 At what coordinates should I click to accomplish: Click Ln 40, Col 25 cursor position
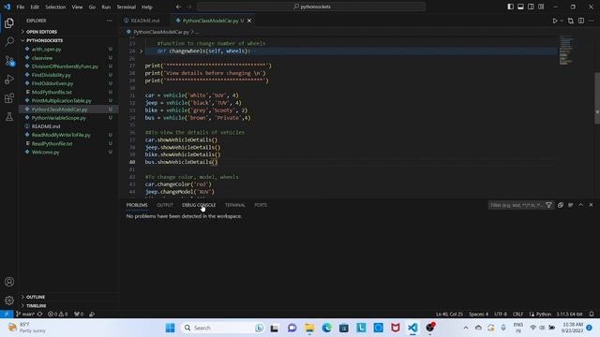(x=449, y=315)
